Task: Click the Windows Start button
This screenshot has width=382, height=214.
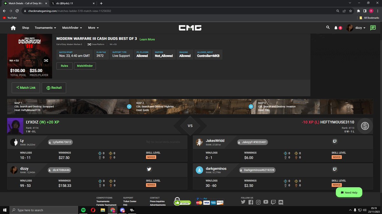Action: point(5,210)
